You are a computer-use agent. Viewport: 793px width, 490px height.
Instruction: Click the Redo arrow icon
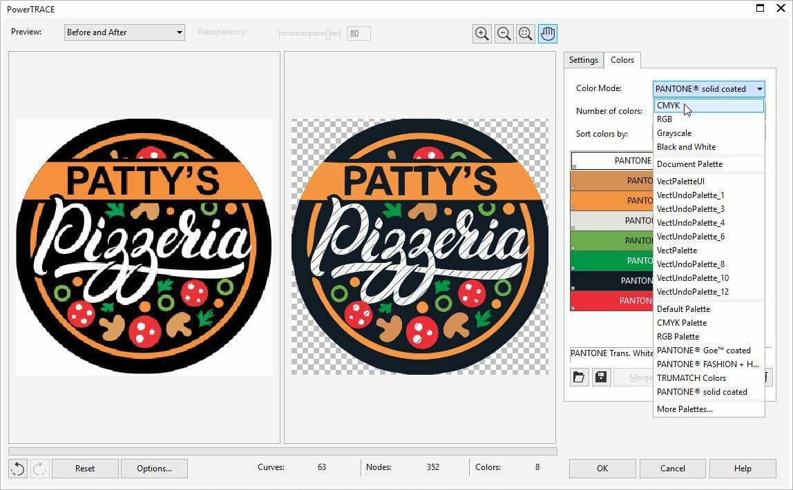click(x=39, y=469)
